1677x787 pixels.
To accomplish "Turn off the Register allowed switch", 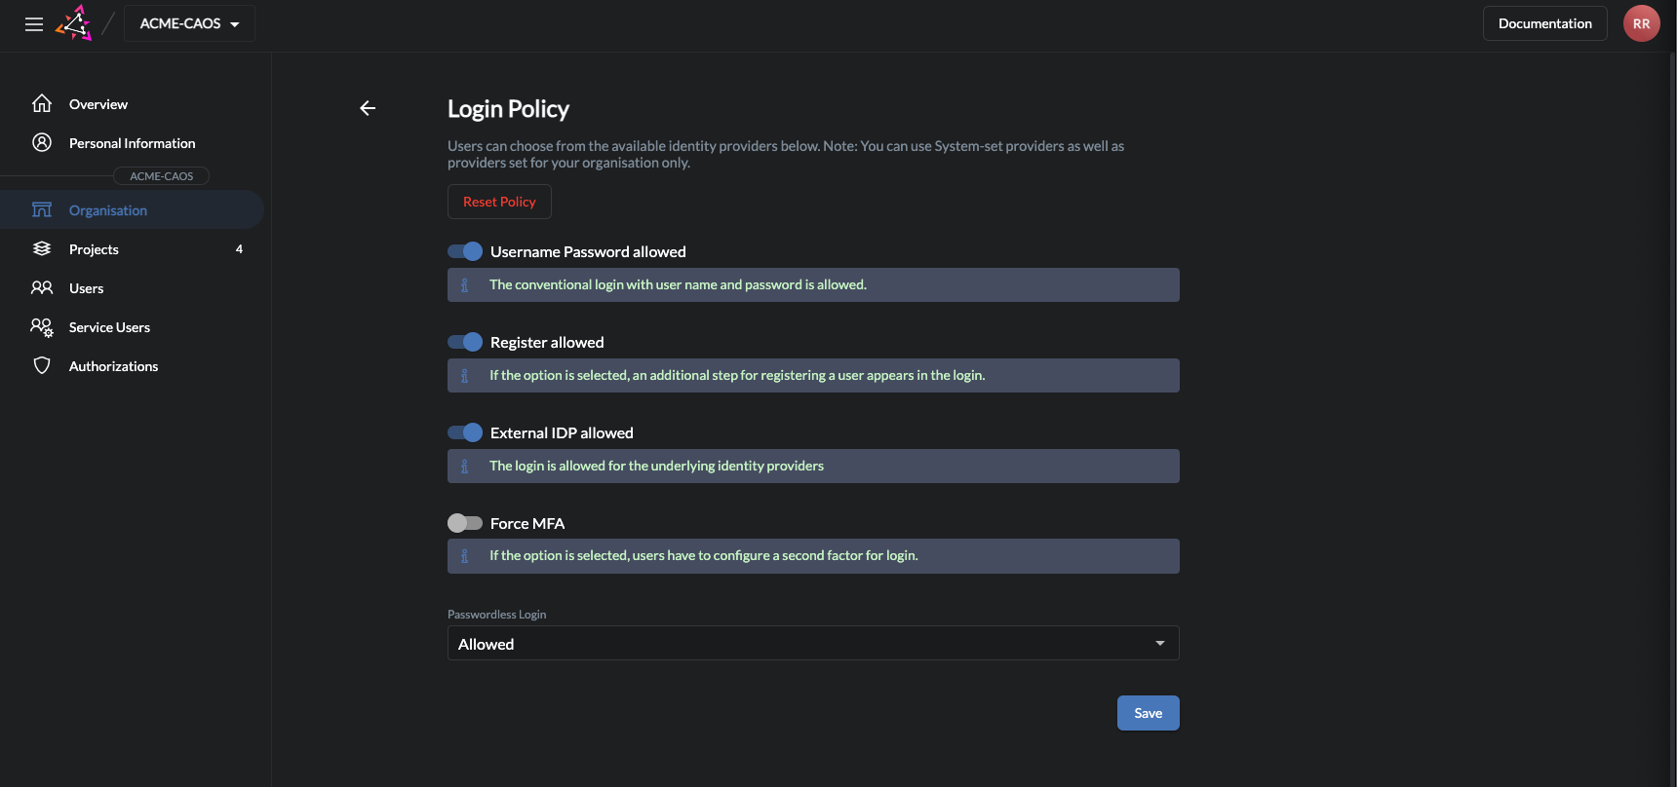I will pyautogui.click(x=465, y=342).
